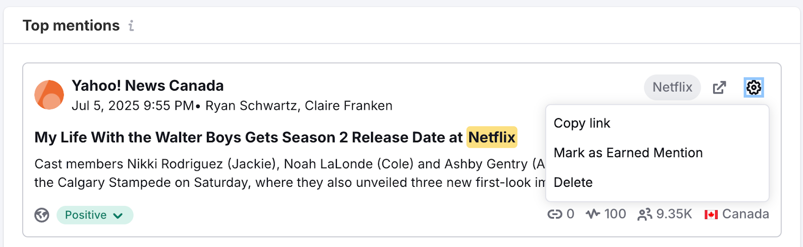
Task: Click the Canada country label
Action: 745,214
